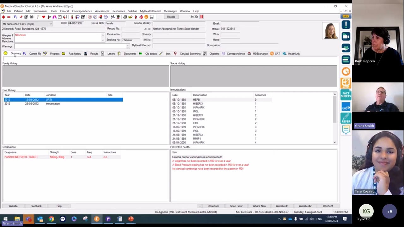Open File Explorer from the taskbar
The image size is (404, 227).
point(17,219)
